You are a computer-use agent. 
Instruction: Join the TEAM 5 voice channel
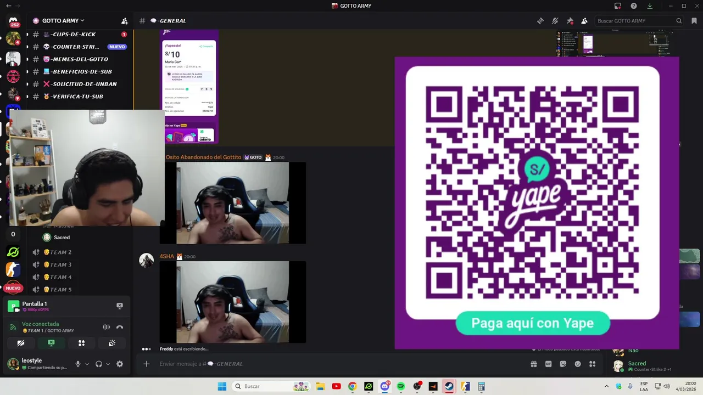(x=80, y=289)
